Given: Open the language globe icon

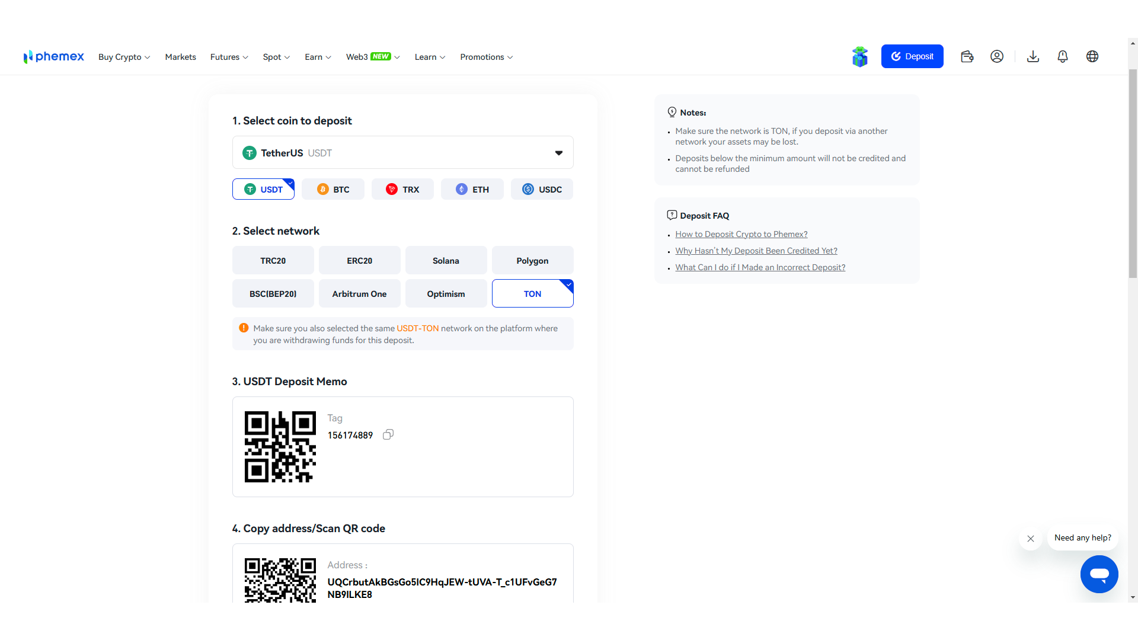Looking at the screenshot, I should tap(1092, 56).
